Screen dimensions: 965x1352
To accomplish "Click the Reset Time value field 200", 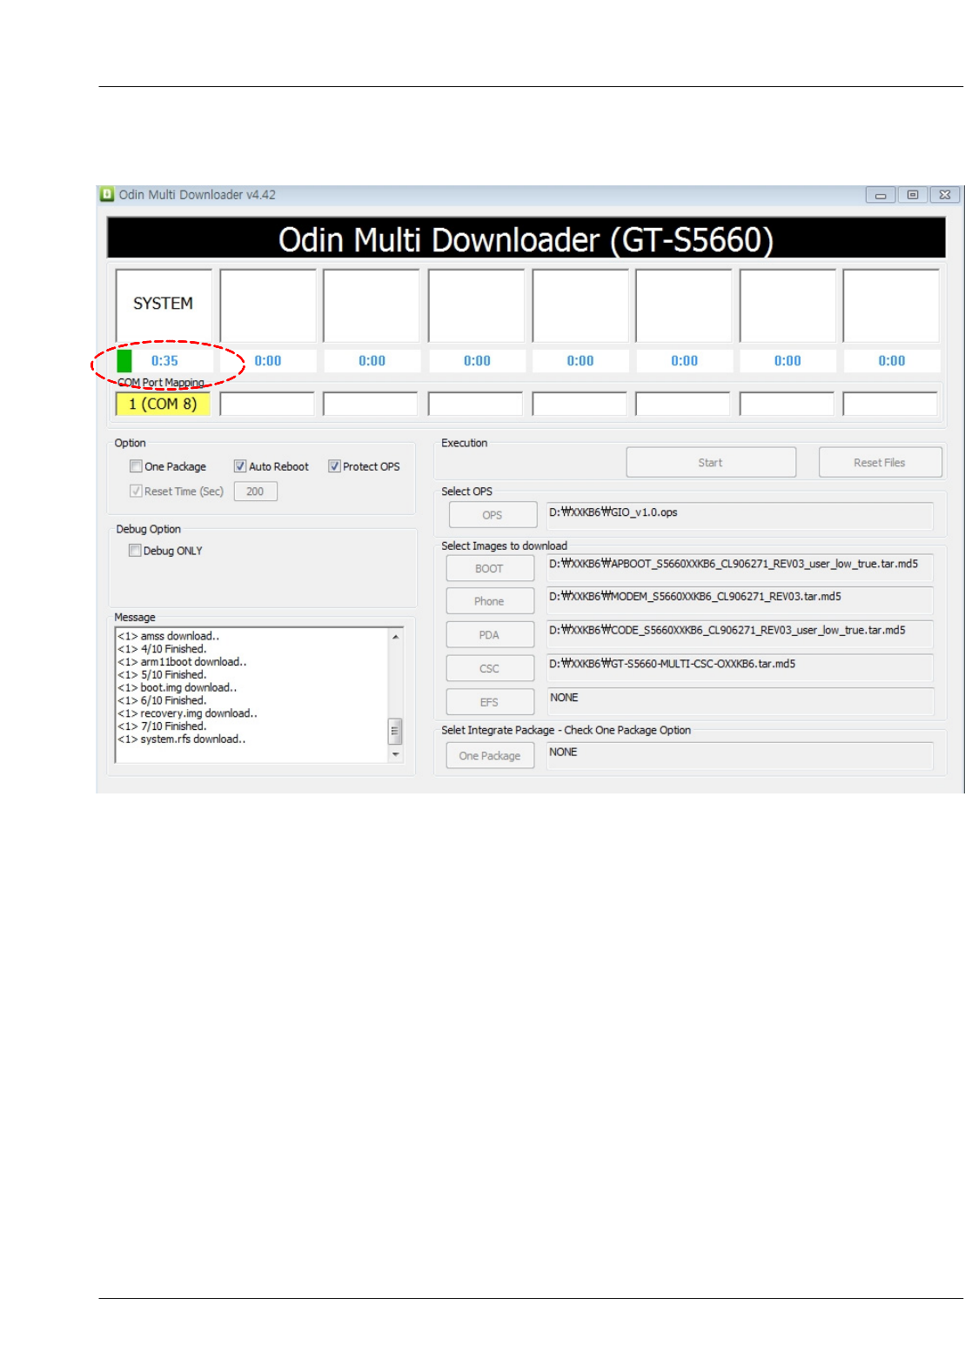I will pyautogui.click(x=255, y=492).
